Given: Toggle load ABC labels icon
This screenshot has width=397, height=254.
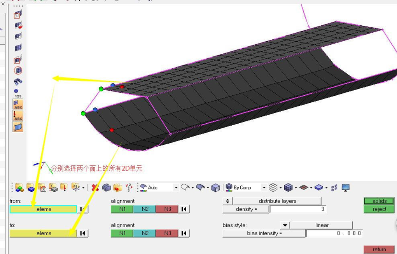Looking at the screenshot, I should [x=18, y=116].
